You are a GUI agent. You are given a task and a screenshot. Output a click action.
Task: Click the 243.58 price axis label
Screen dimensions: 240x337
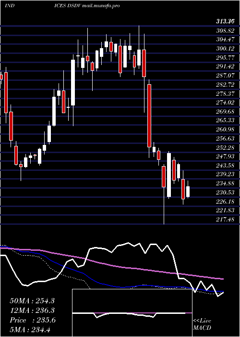(x=225, y=166)
